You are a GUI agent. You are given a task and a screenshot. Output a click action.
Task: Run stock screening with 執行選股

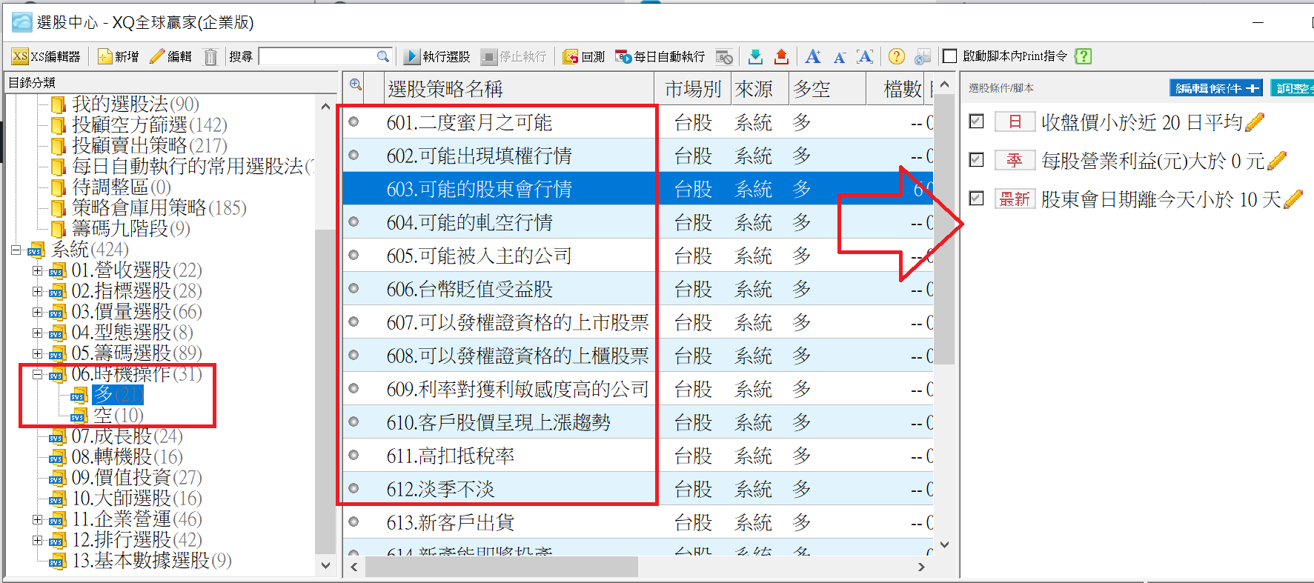coord(438,56)
